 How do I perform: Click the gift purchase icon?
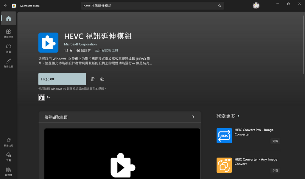click(93, 79)
